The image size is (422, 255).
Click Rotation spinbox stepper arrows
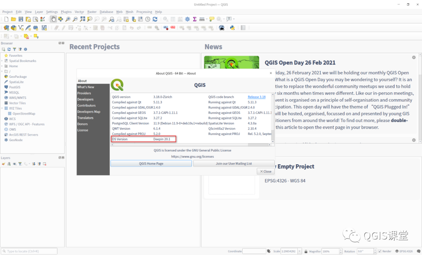[x=375, y=251]
